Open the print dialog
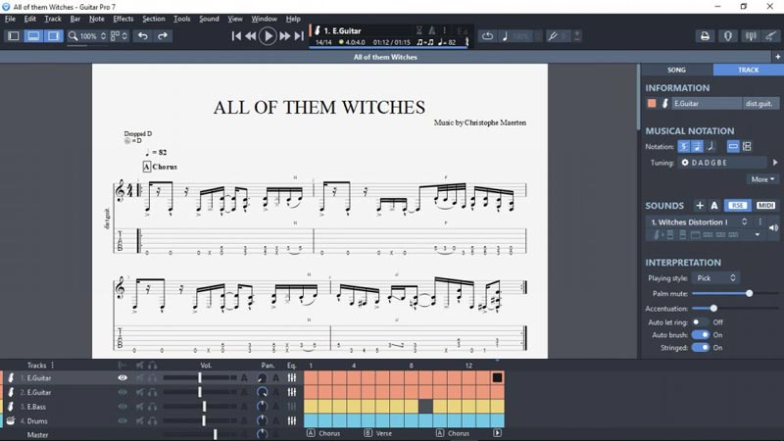This screenshot has width=784, height=441. 705,36
